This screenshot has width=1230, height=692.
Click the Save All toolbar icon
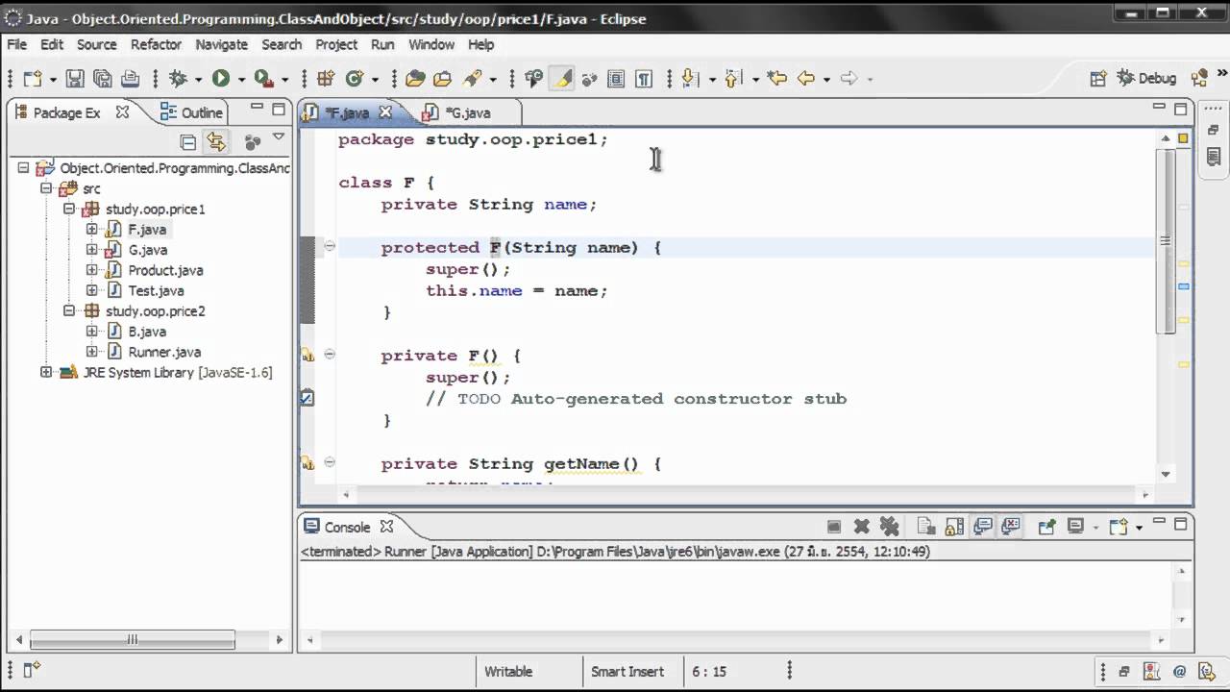(102, 79)
